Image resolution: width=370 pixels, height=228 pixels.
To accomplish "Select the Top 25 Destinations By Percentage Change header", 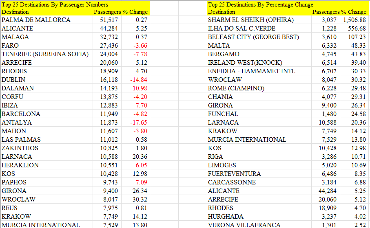I will (288, 4).
